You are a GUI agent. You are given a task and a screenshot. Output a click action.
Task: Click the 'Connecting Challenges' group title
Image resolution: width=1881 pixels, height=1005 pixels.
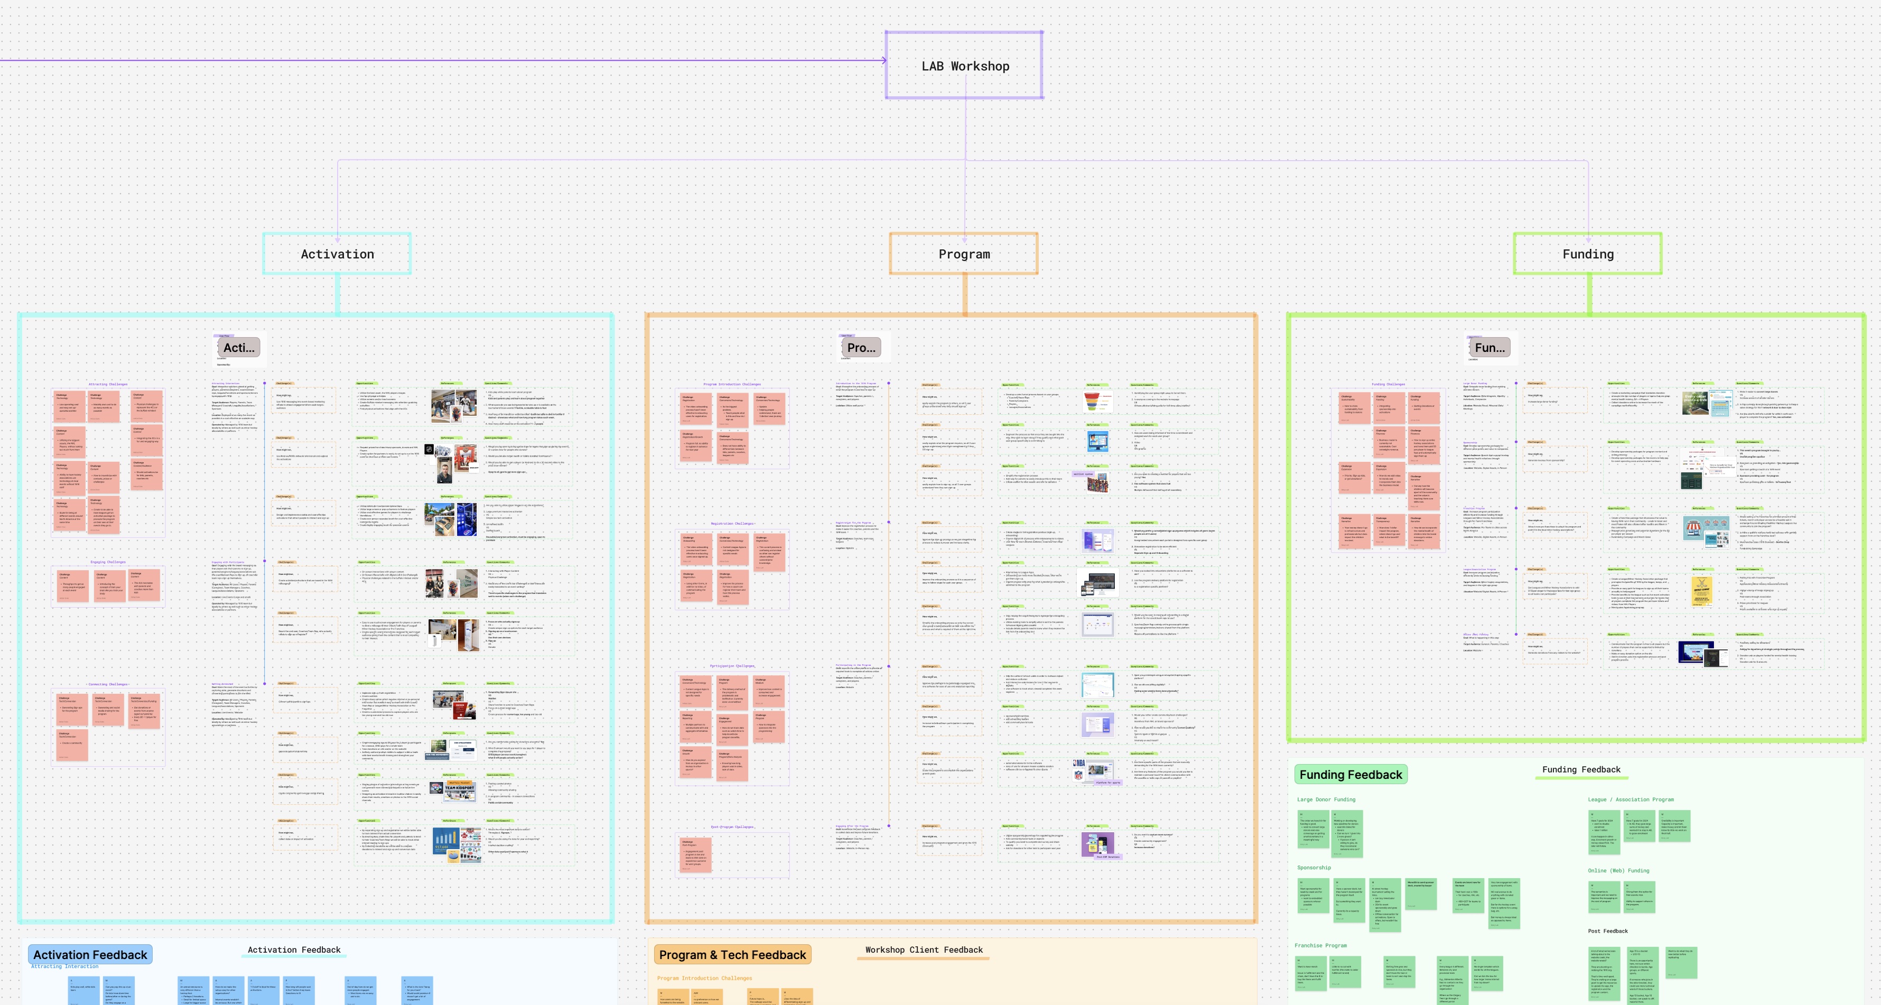point(108,685)
